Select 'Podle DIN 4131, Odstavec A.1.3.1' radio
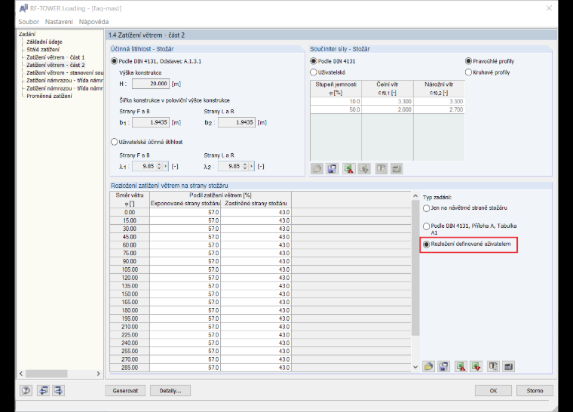573x412 pixels. tap(115, 61)
